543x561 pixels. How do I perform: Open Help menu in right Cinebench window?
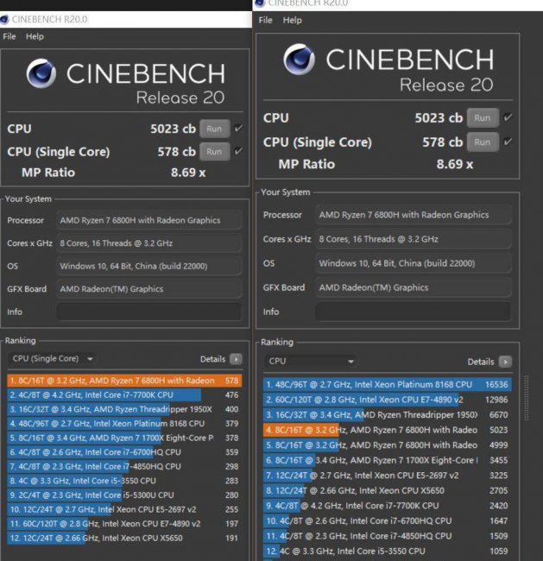[x=292, y=21]
